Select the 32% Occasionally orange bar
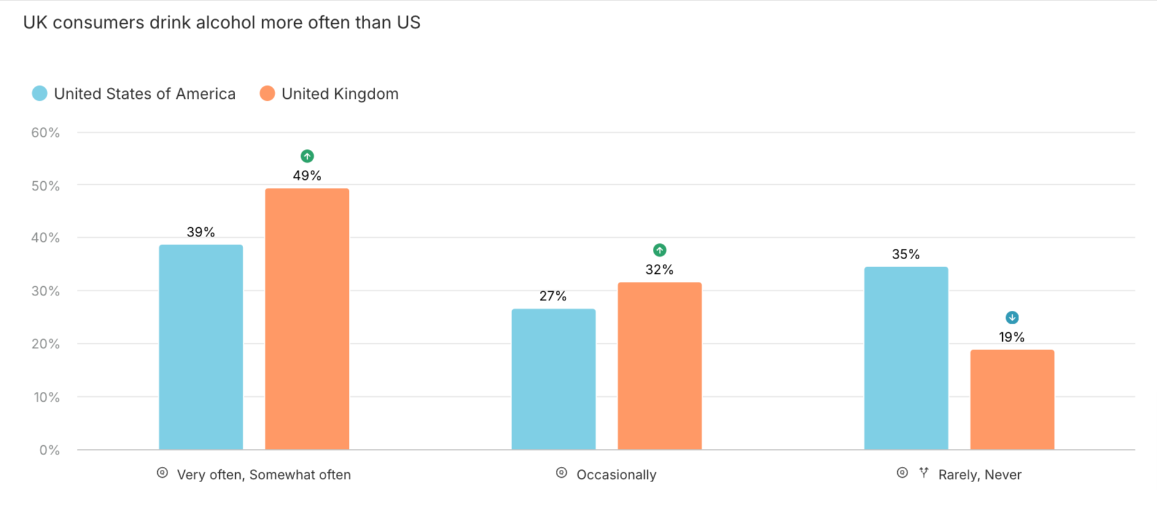 (660, 365)
